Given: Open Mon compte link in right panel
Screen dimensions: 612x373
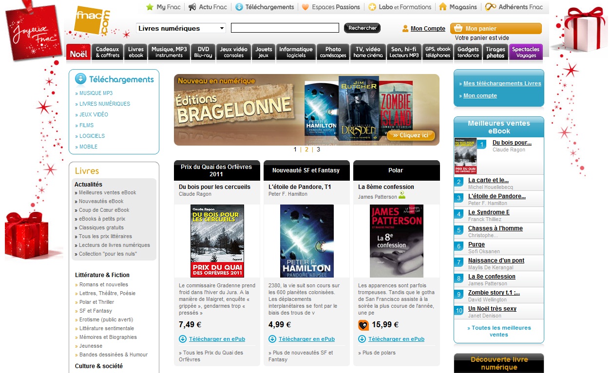Looking at the screenshot, I should tap(480, 95).
